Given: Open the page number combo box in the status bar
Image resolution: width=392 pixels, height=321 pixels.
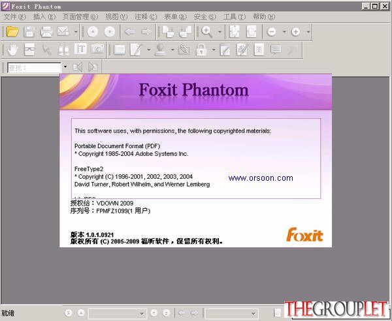Looking at the screenshot, I should click(x=117, y=314).
